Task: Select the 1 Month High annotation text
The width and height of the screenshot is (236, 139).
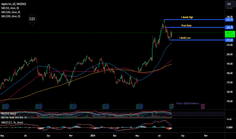Action: click(x=187, y=17)
